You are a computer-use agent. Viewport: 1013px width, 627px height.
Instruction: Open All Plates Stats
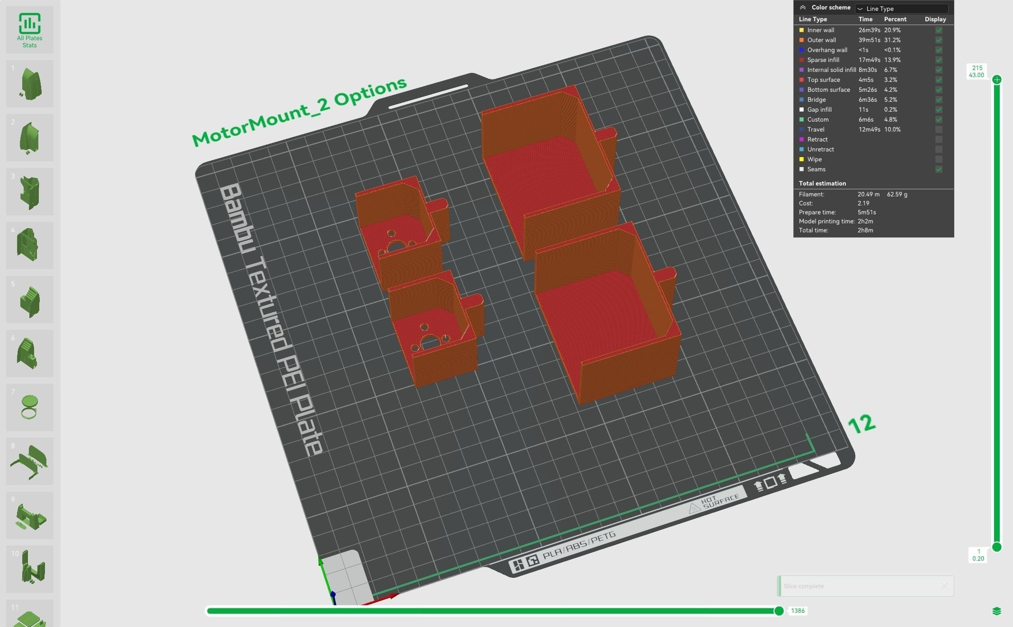(x=29, y=30)
